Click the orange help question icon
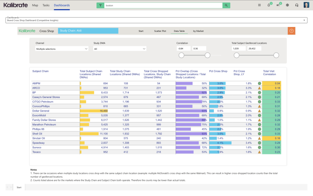 pyautogui.click(x=291, y=31)
